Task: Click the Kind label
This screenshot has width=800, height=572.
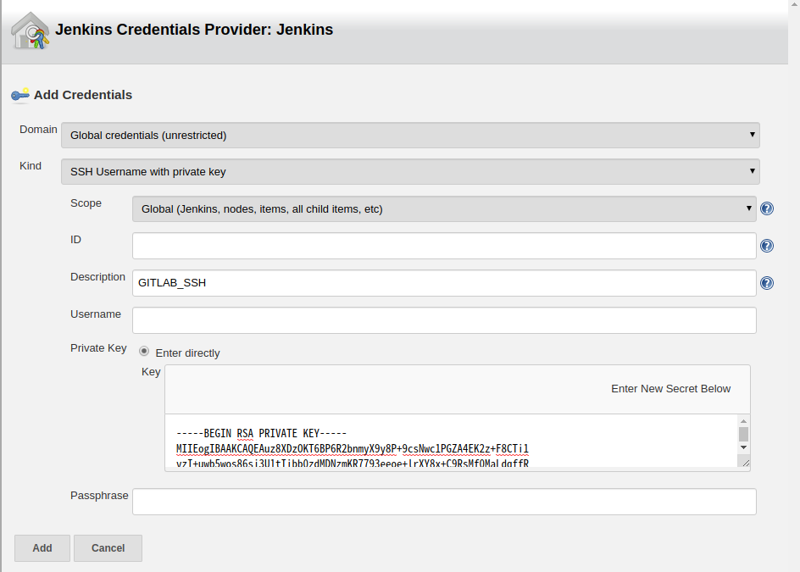Action: (31, 166)
